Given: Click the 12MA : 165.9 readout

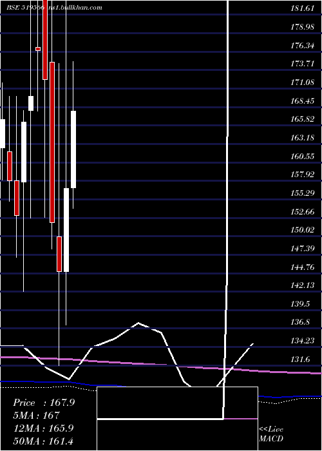Looking at the screenshot, I should 44,428.
